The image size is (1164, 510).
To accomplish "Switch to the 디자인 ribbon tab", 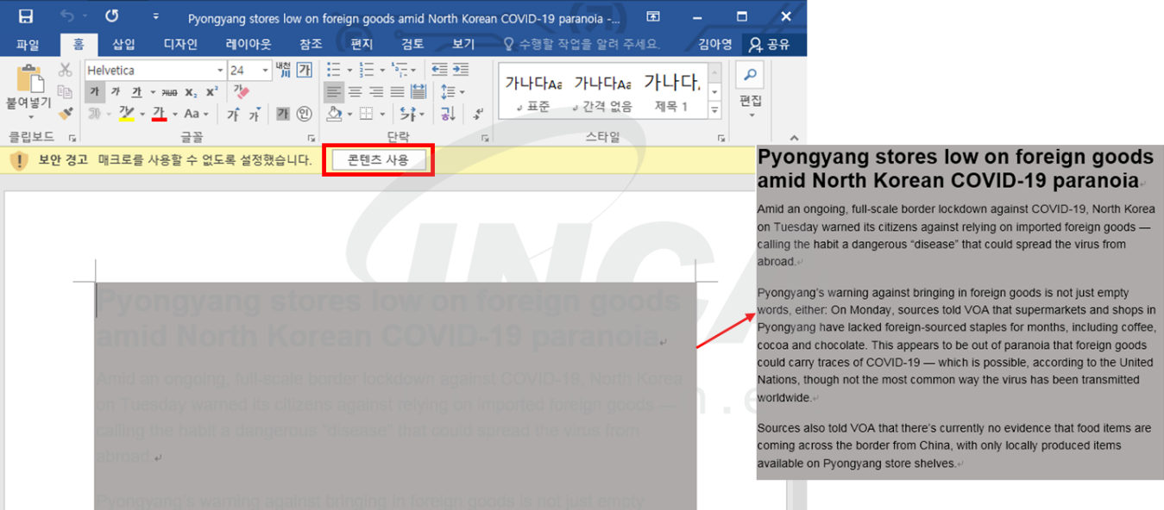I will coord(180,44).
